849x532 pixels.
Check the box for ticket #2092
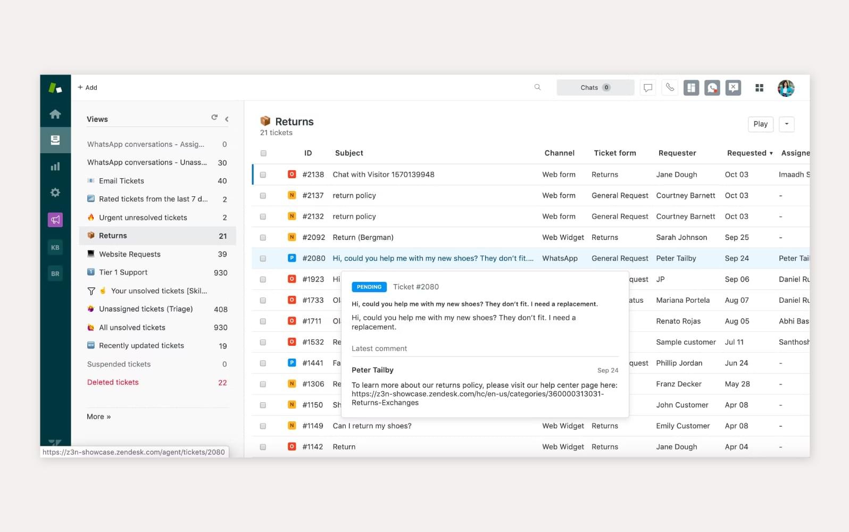(x=263, y=238)
